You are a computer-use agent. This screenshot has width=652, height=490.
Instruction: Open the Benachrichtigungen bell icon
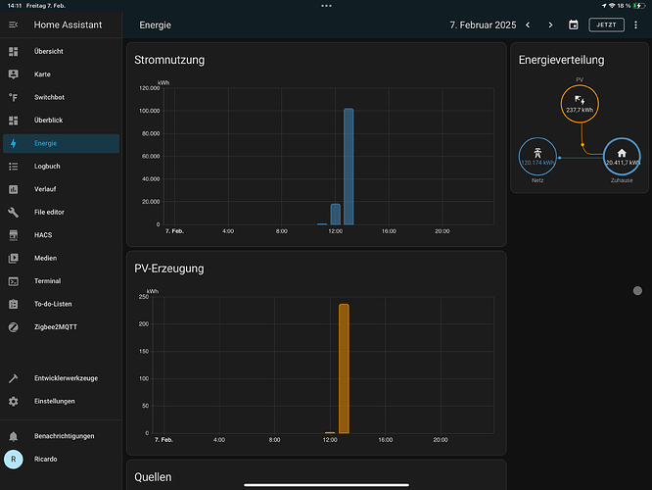point(14,436)
